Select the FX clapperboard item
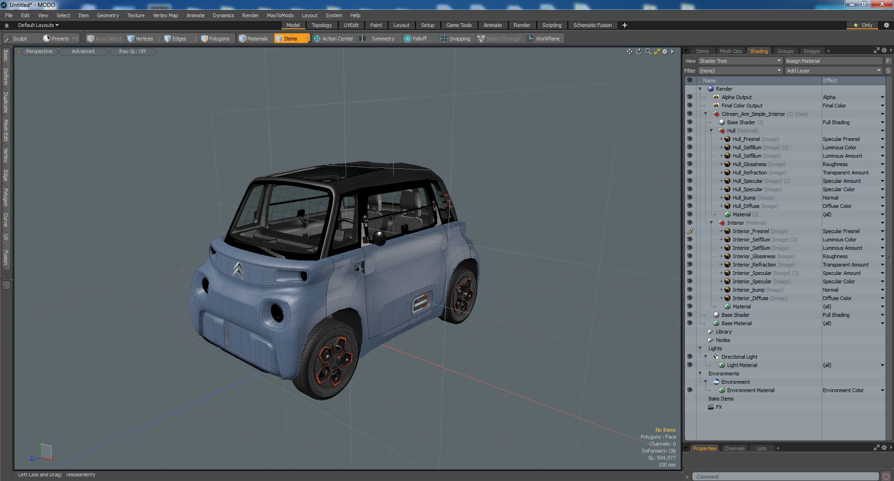The height and width of the screenshot is (481, 894). coord(715,407)
